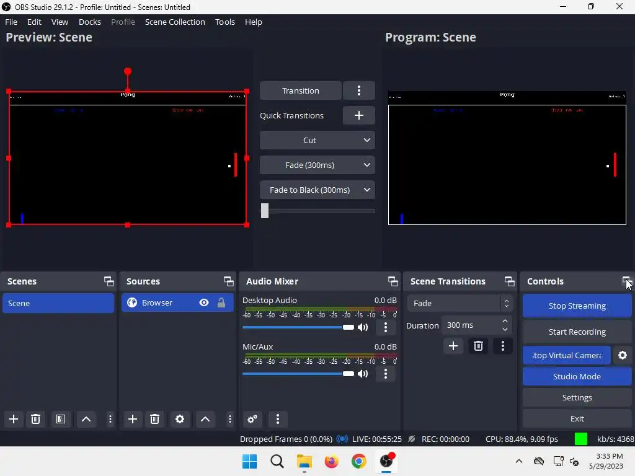Screen dimensions: 635x476
Task: Toggle Browser source lock
Action: (221, 302)
